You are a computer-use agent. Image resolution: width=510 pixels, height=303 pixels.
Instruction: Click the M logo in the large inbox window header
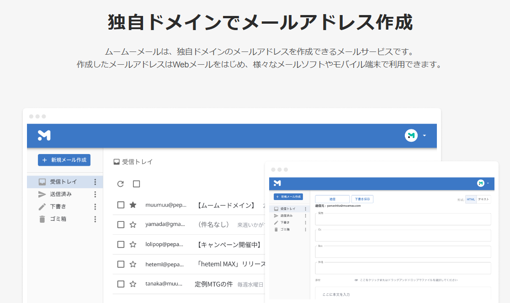[44, 135]
